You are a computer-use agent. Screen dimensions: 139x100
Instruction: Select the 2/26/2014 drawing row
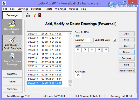coord(44,54)
